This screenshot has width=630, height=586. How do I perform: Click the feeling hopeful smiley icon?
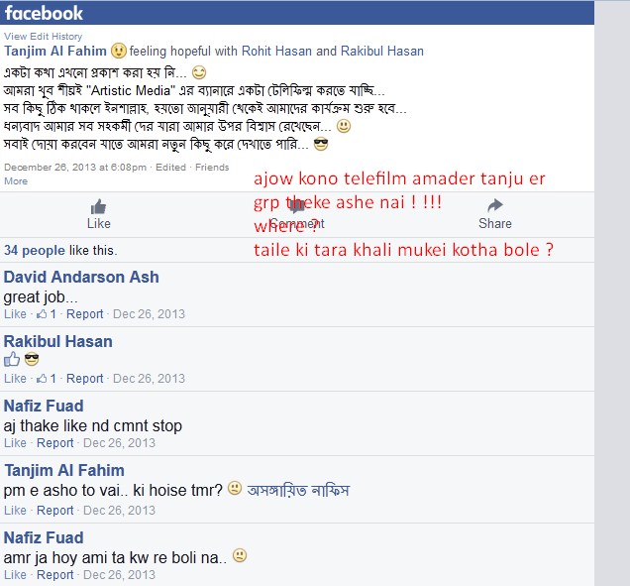[119, 51]
